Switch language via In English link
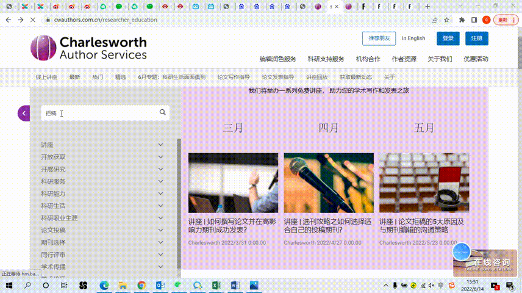 click(413, 38)
